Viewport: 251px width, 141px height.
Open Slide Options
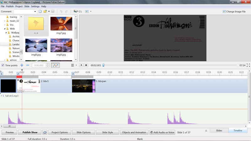83,132
